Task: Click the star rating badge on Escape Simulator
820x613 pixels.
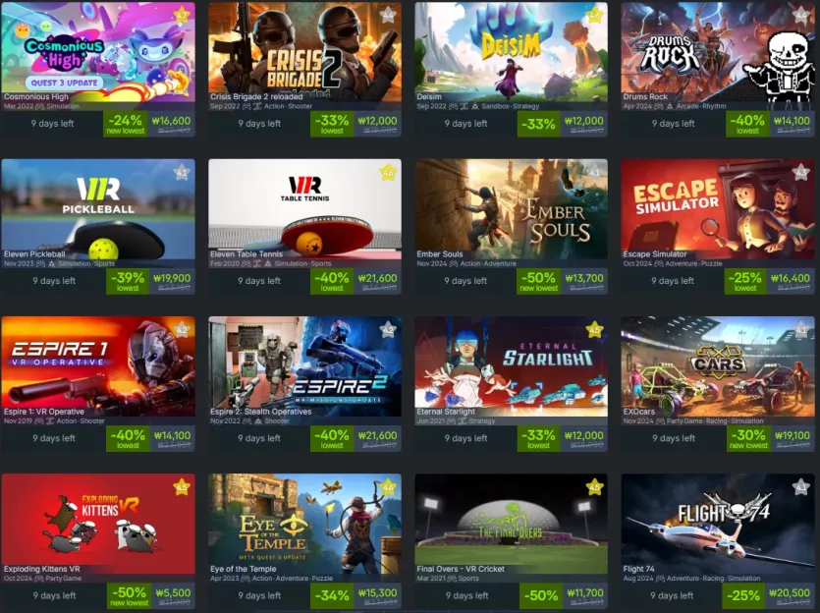Action: point(801,172)
